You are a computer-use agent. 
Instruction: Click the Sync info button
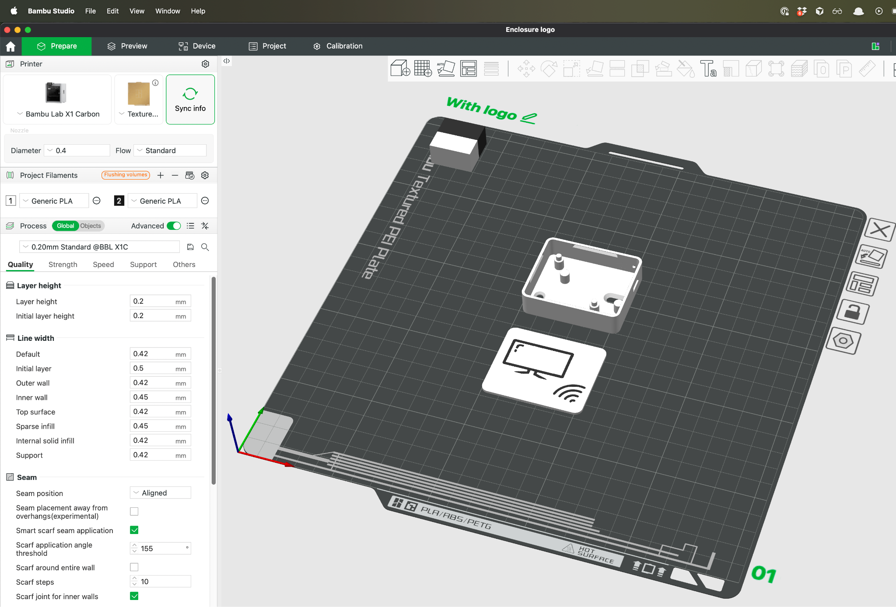click(190, 100)
